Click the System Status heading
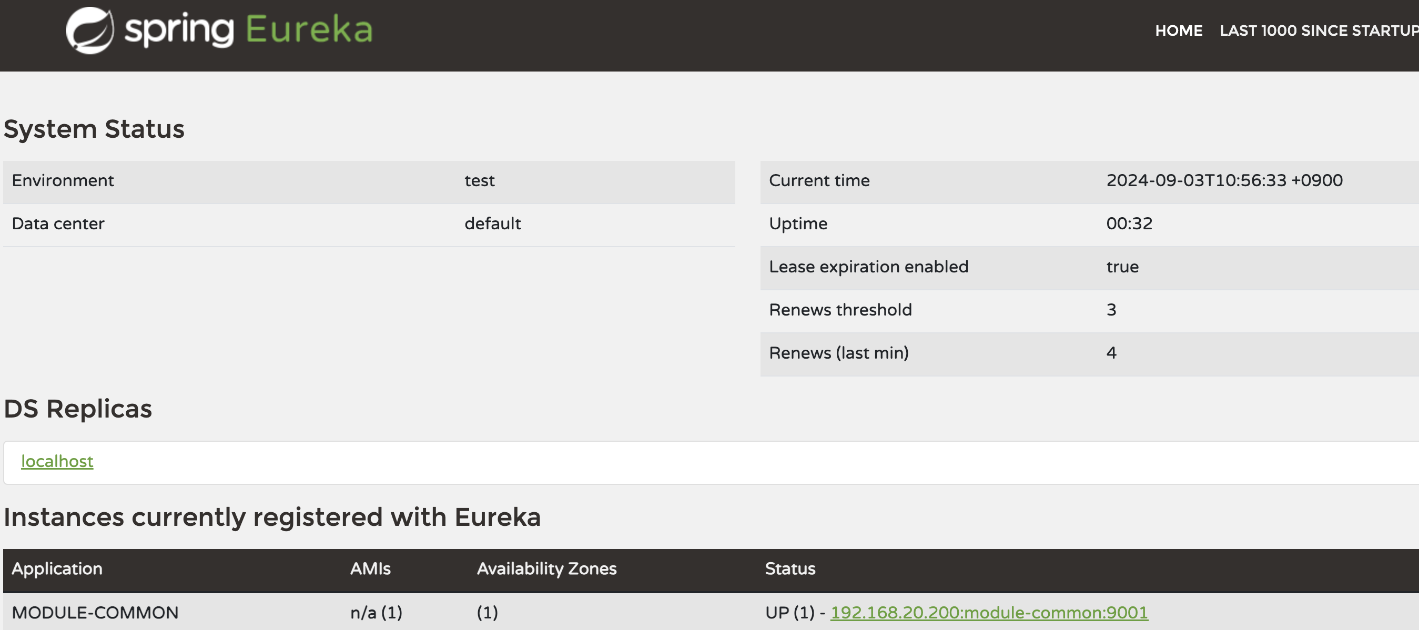Image resolution: width=1419 pixels, height=630 pixels. pos(94,129)
